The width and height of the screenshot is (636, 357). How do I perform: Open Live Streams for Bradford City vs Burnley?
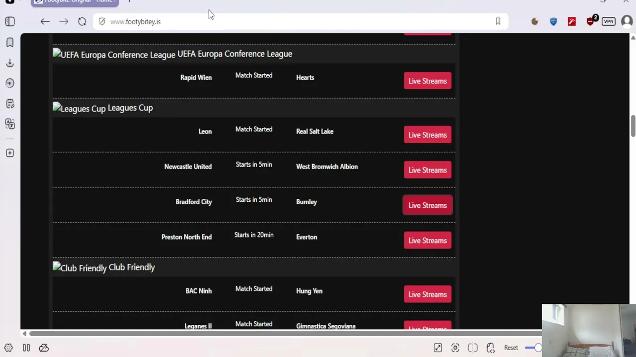point(427,205)
